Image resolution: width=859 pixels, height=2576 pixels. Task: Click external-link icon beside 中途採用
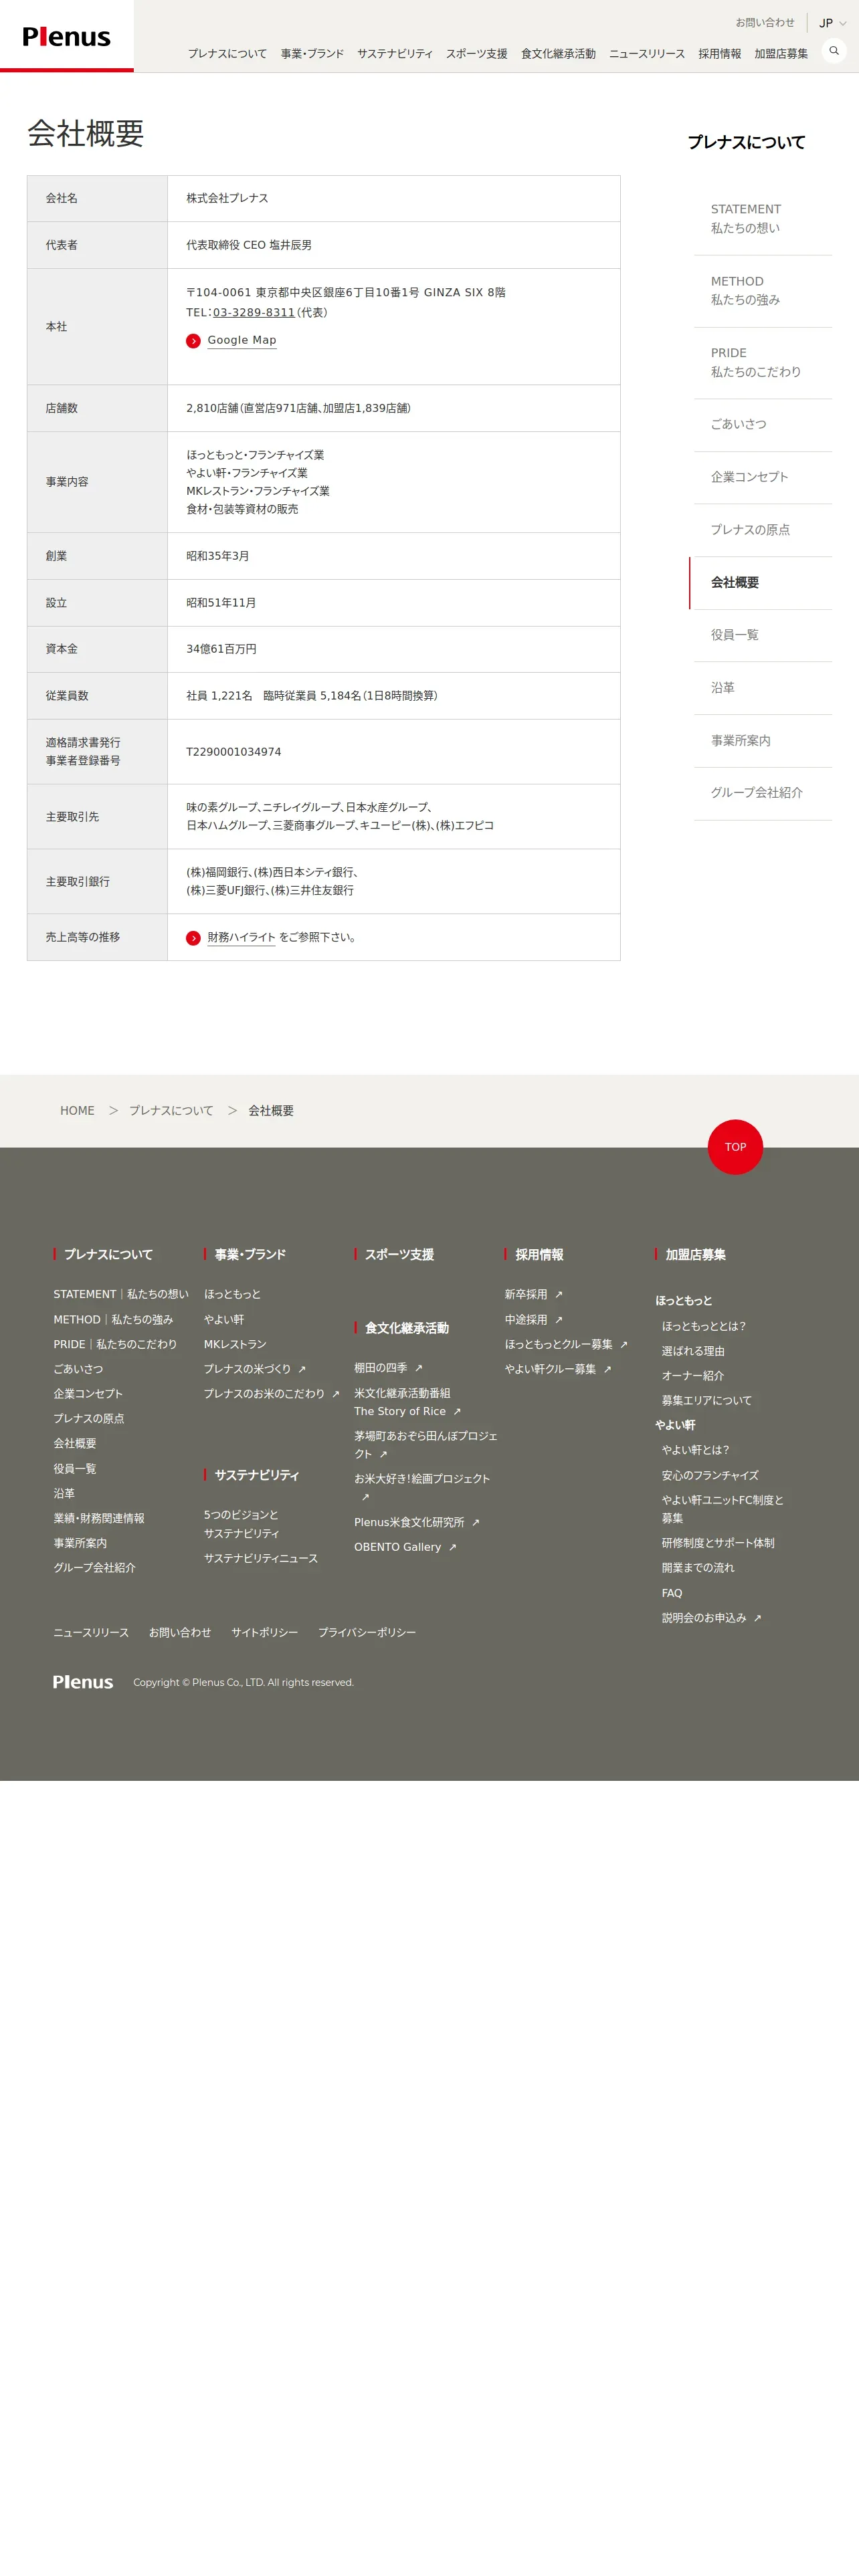click(x=559, y=1320)
